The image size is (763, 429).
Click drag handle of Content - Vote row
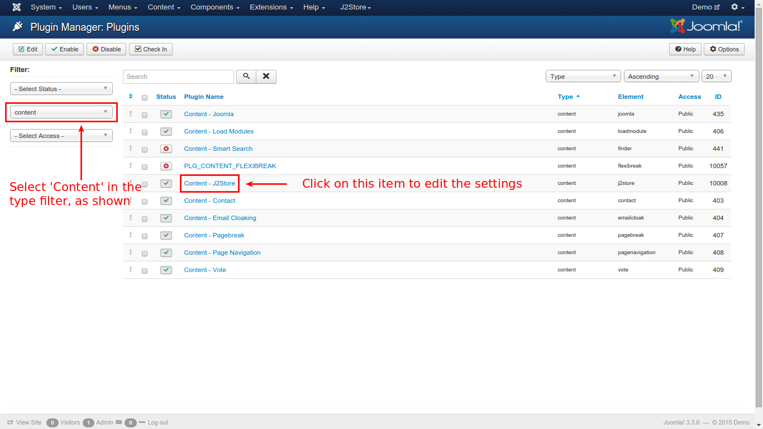[131, 269]
